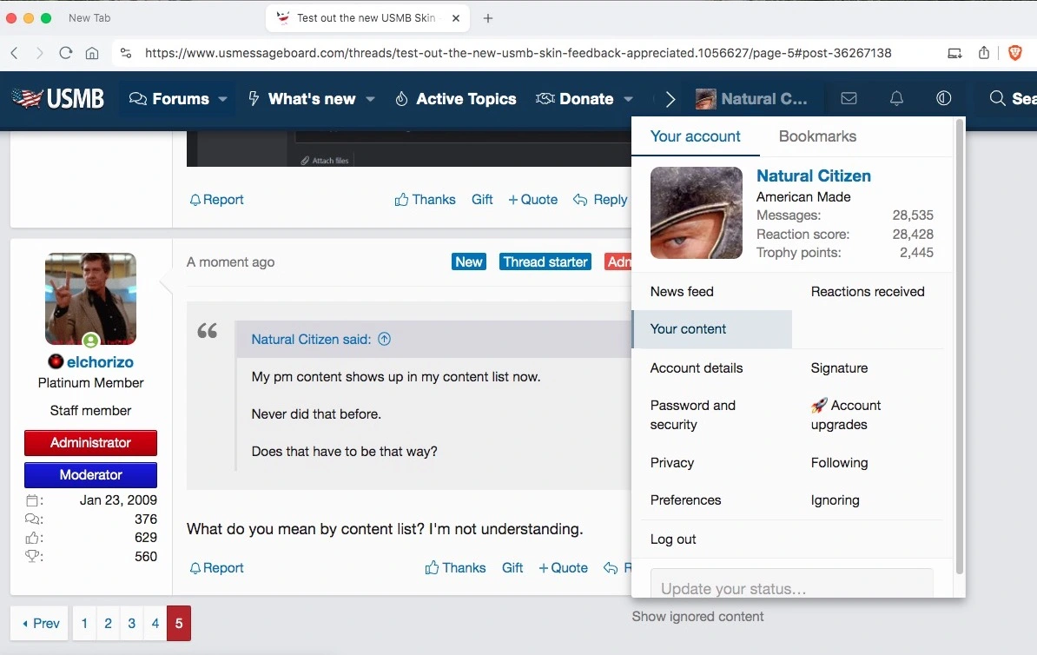Image resolution: width=1037 pixels, height=655 pixels.
Task: Click the Update your status field
Action: click(791, 587)
